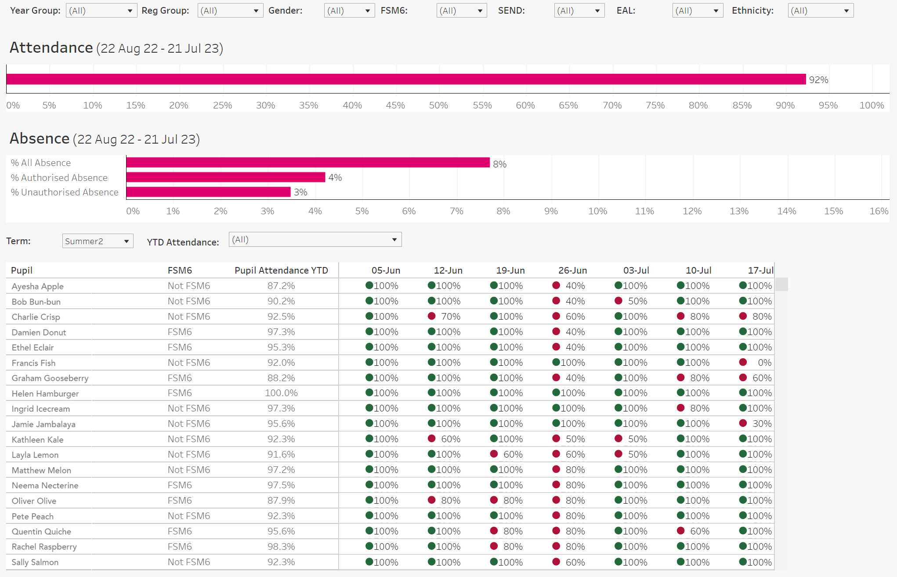Click the 26-Jun week column header
897x577 pixels.
573,270
